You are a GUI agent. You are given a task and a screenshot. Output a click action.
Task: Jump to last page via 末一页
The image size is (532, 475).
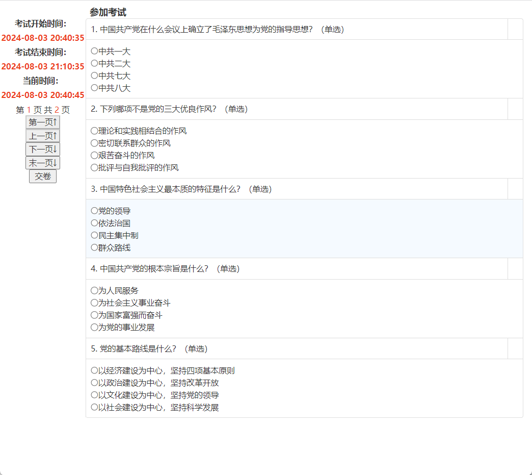(43, 163)
